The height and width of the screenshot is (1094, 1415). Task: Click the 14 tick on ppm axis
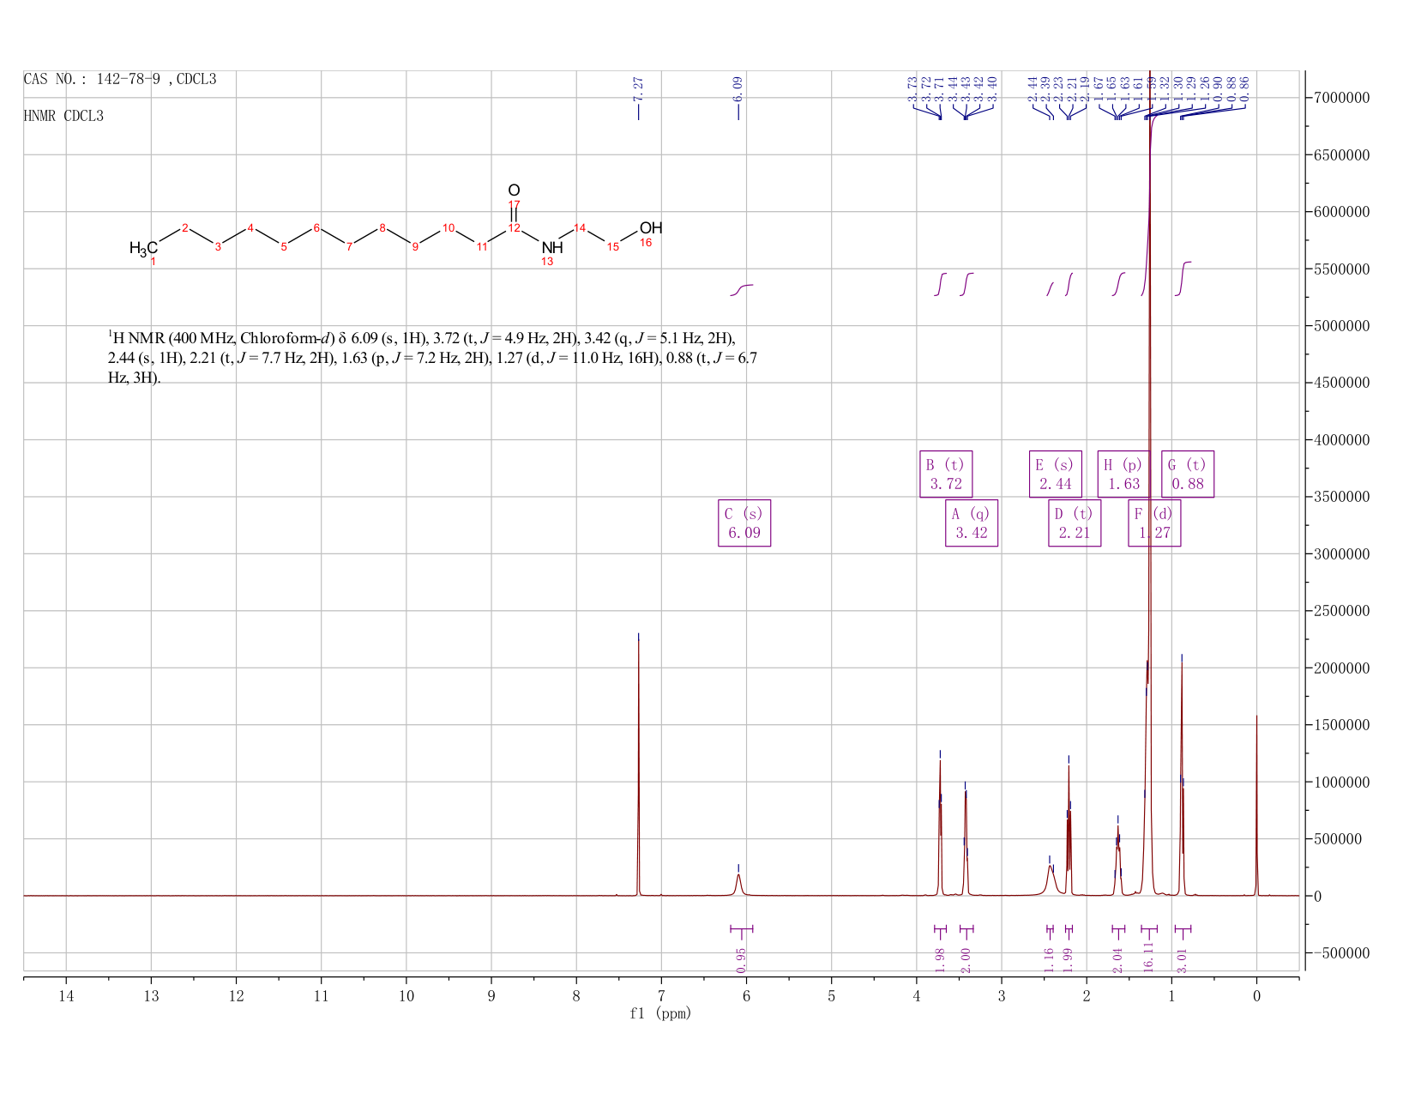point(66,996)
